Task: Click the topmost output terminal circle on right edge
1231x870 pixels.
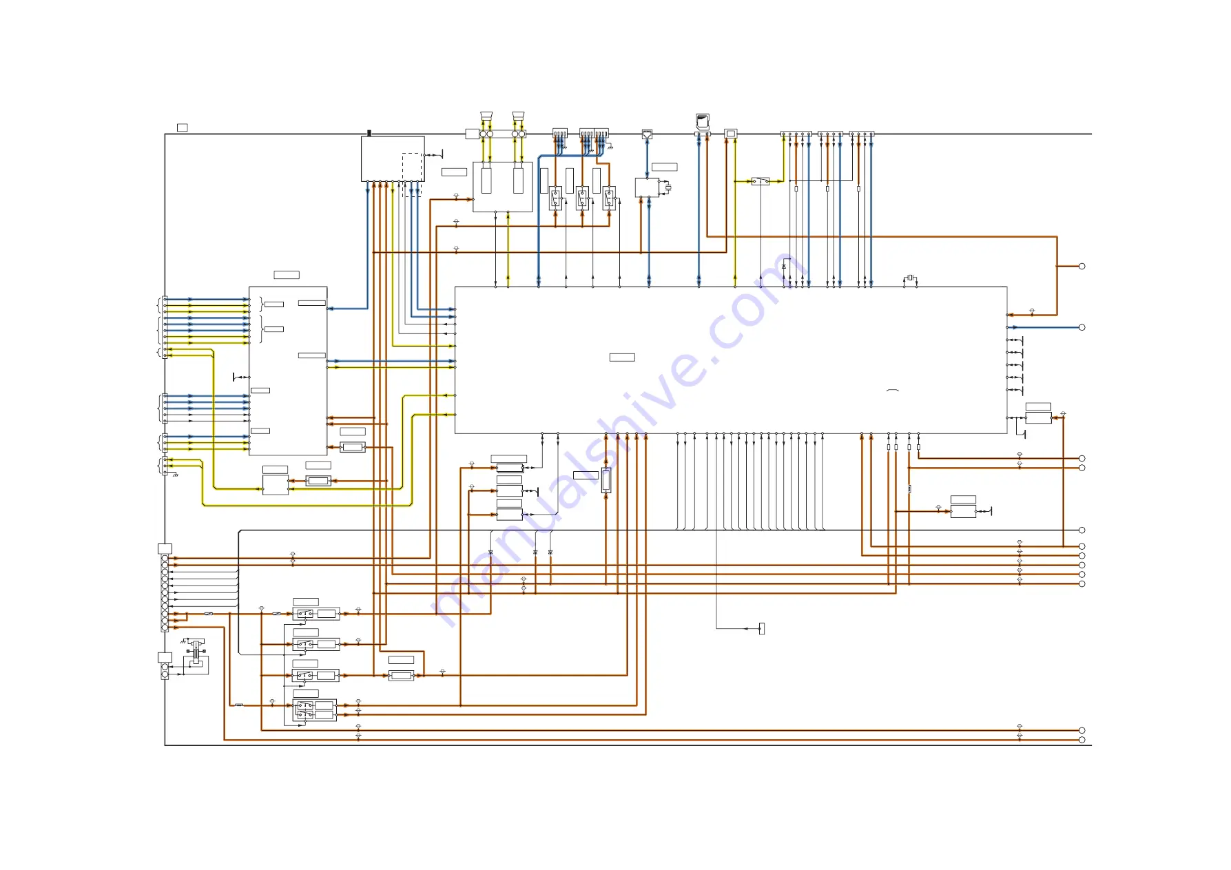Action: pyautogui.click(x=1082, y=266)
